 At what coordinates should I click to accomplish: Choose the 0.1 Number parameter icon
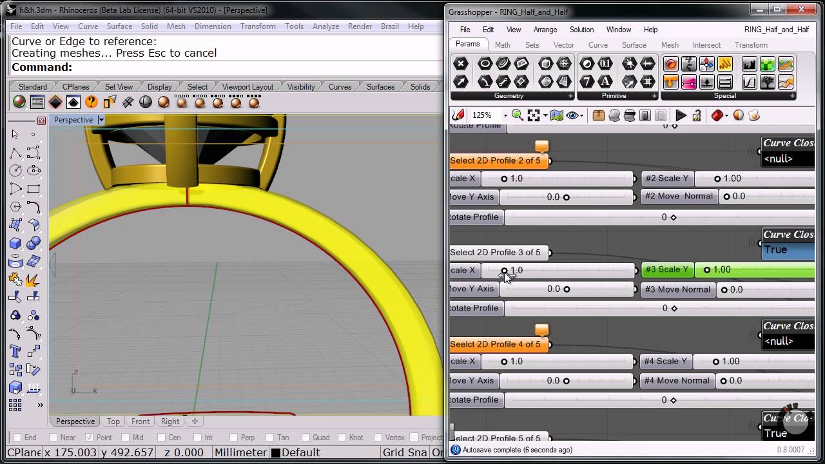coord(605,64)
